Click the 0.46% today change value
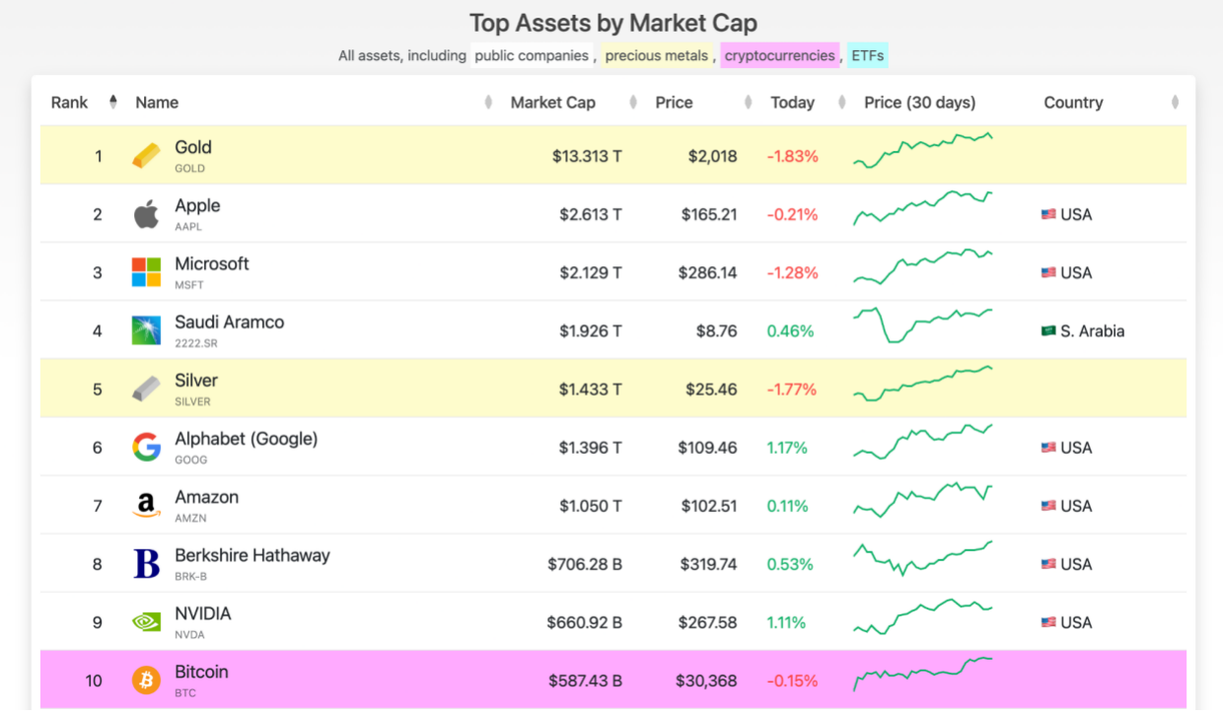Screen dimensions: 1223x718 (x=790, y=330)
